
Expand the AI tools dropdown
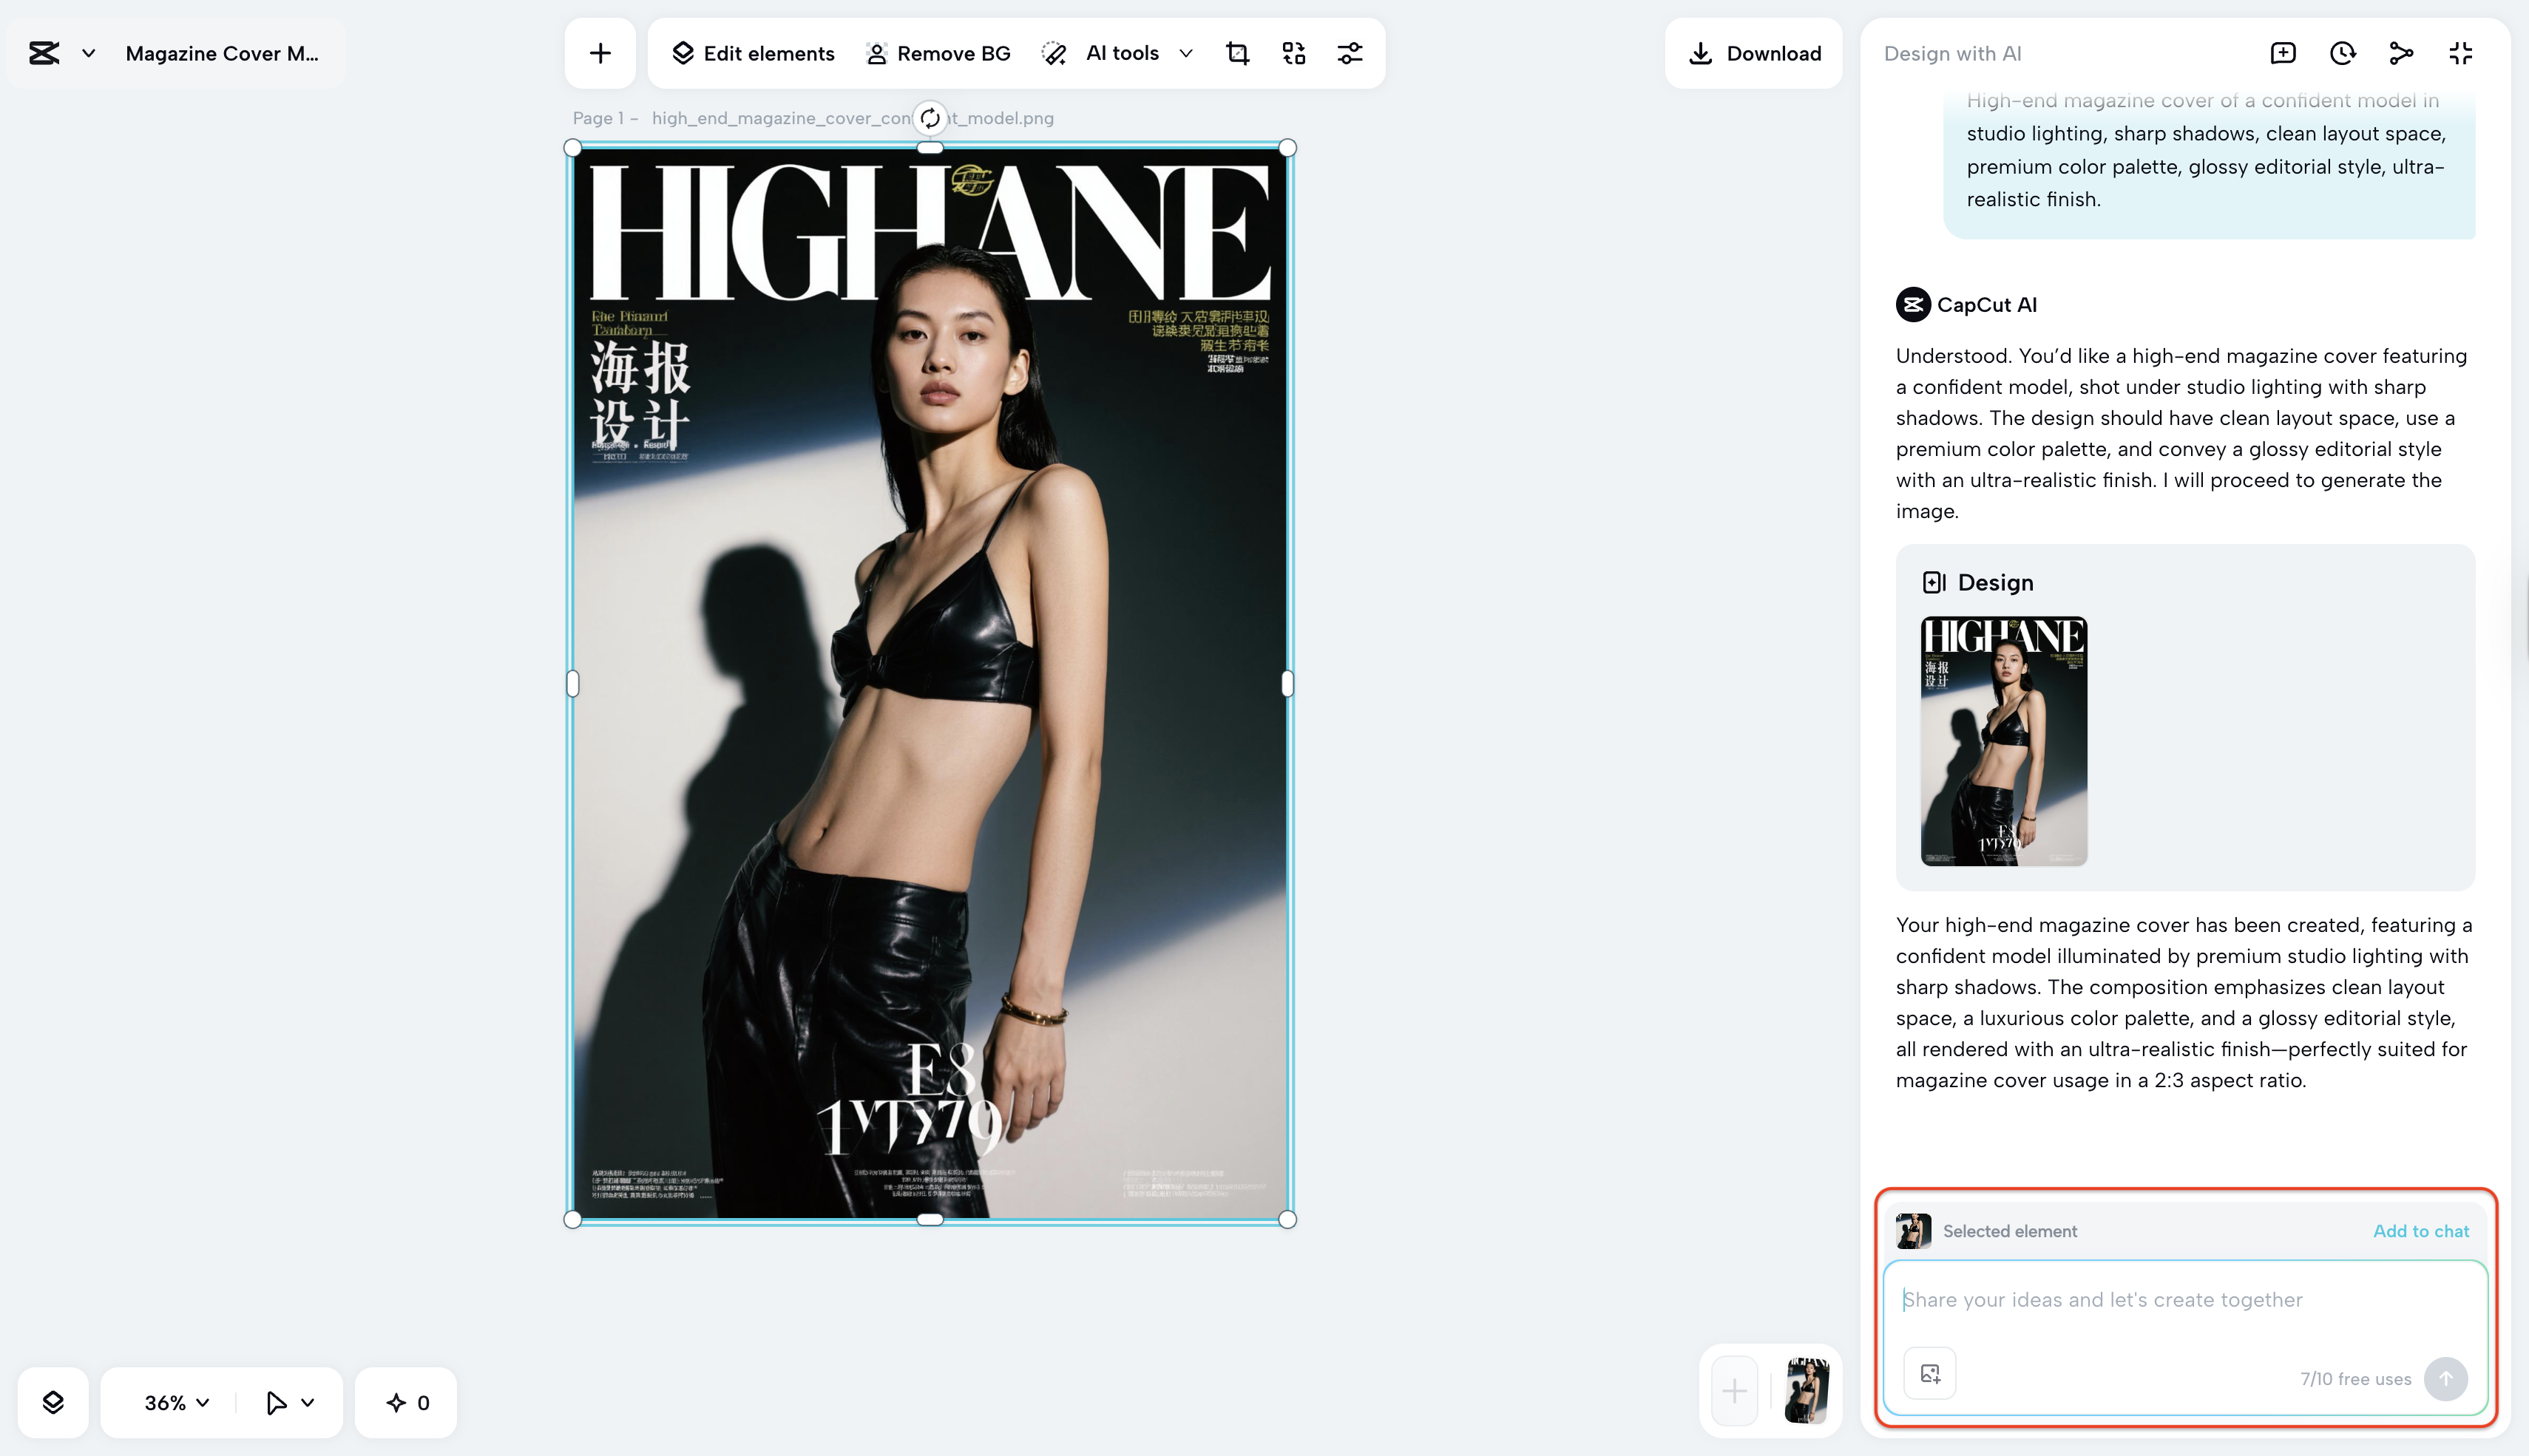[1186, 53]
